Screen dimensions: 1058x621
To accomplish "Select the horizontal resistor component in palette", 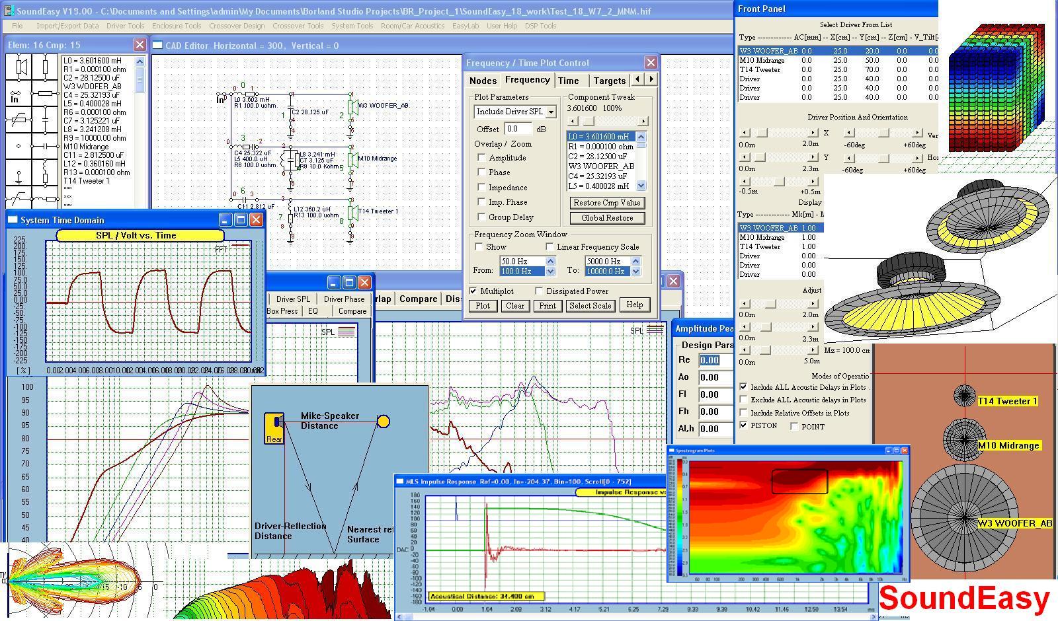I will [45, 94].
